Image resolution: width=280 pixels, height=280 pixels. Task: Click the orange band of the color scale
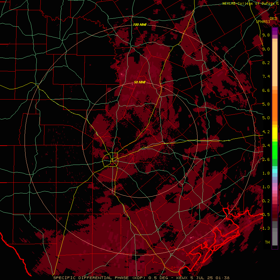pyautogui.click(x=275, y=107)
